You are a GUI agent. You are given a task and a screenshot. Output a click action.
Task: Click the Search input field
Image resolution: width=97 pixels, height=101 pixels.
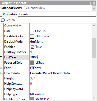[x=48, y=20]
